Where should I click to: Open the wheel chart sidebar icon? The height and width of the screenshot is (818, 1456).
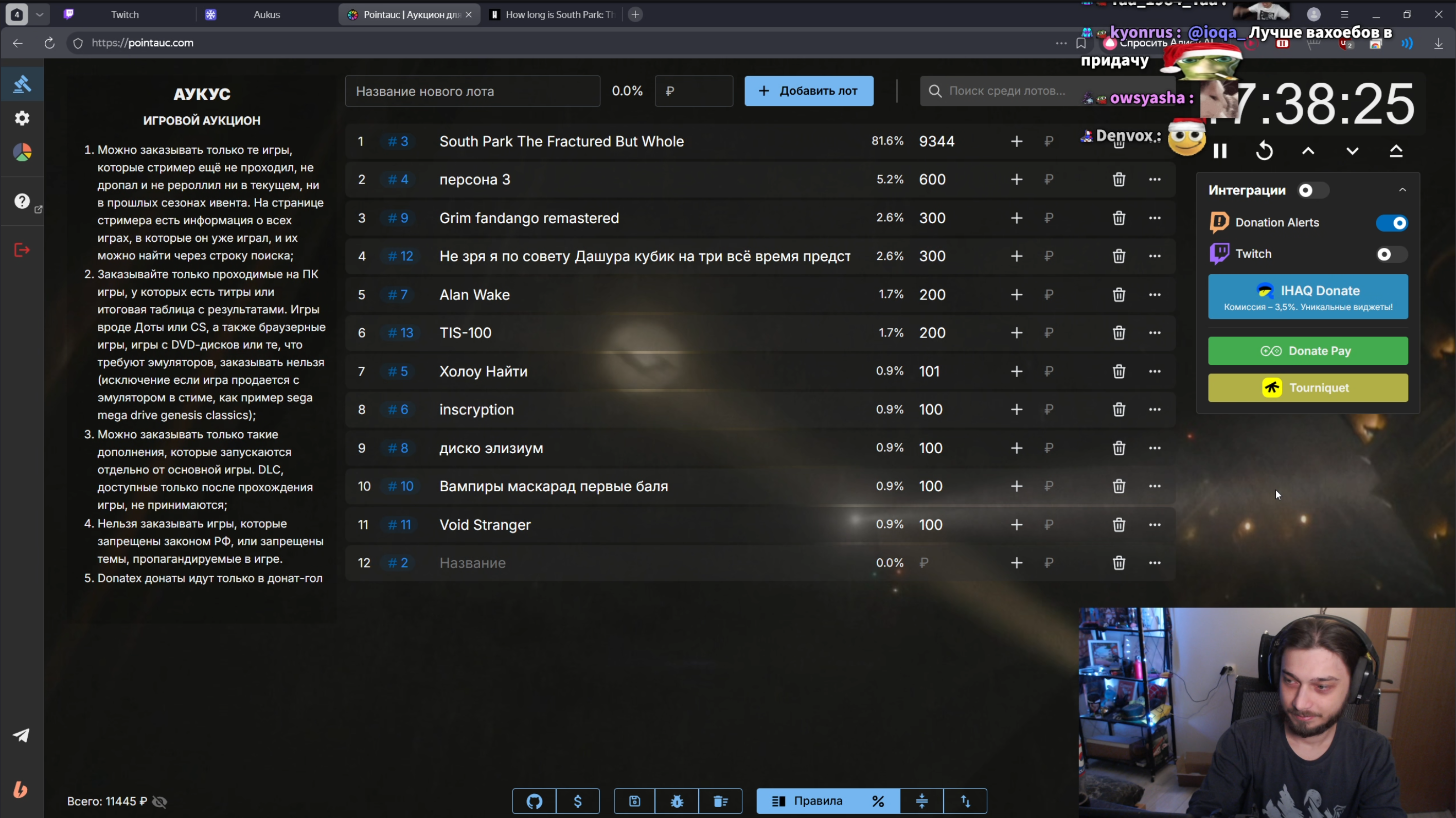(x=22, y=153)
